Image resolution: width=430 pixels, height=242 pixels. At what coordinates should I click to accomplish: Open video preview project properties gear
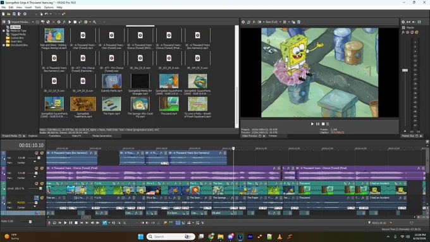tap(243, 22)
